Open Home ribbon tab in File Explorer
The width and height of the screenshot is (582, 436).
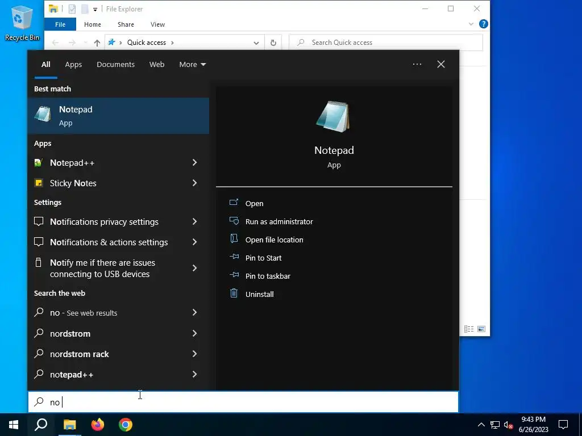pyautogui.click(x=93, y=24)
